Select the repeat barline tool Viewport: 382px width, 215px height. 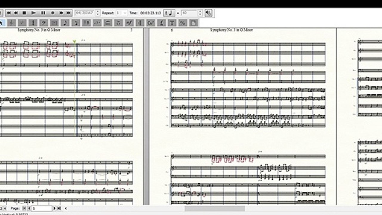pos(140,23)
